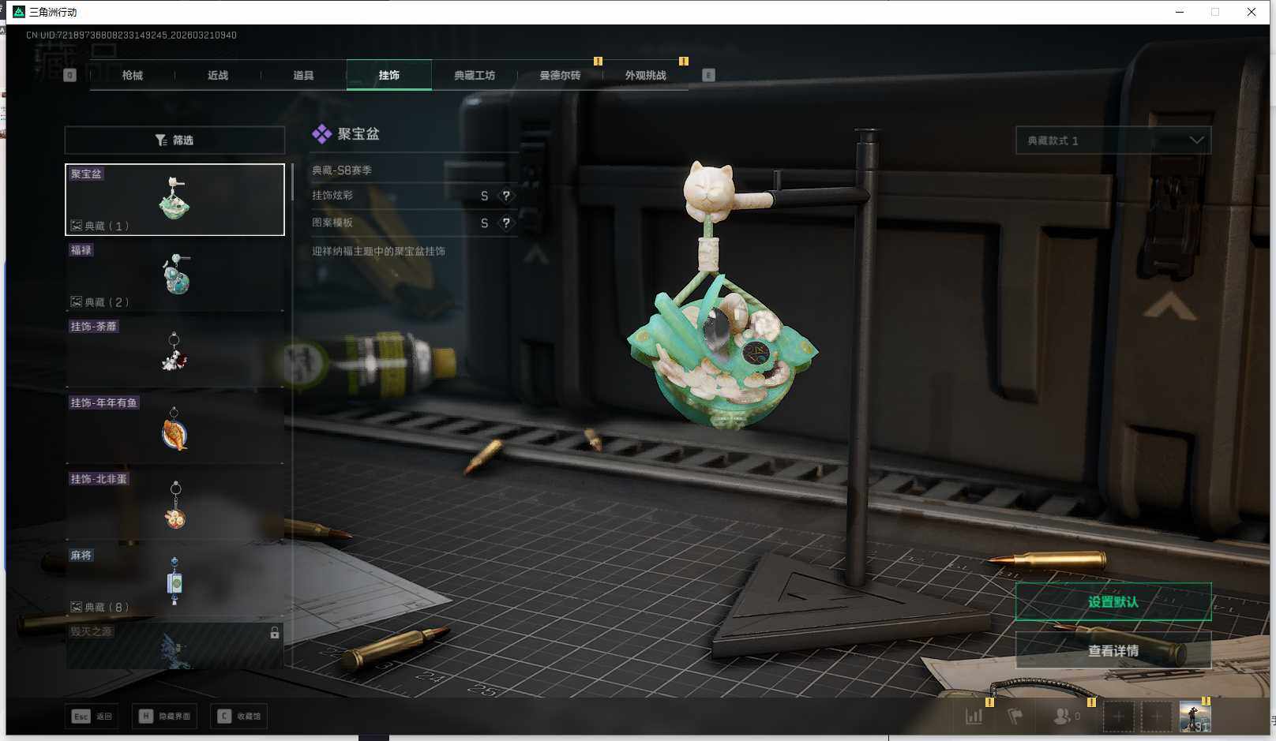Click the flag icon in bottom bar
This screenshot has height=741, width=1276.
(x=1015, y=717)
